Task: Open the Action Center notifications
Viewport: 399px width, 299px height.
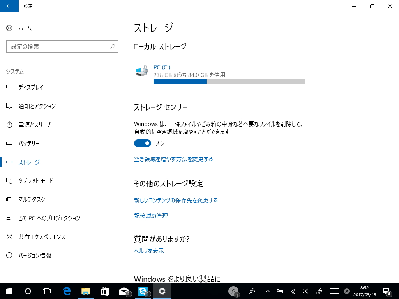Action: click(x=387, y=291)
